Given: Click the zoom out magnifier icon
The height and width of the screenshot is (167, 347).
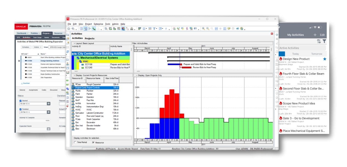Looking at the screenshot, I should point(207,29).
